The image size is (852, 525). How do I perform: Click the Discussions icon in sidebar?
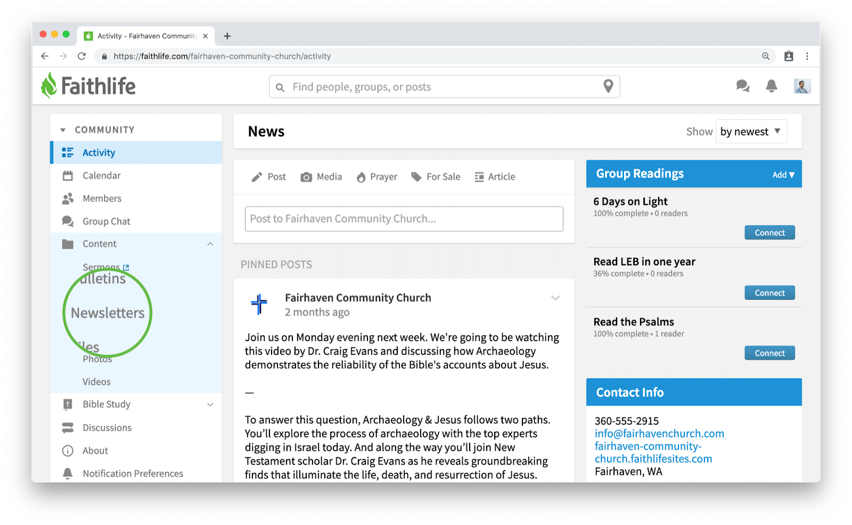click(68, 428)
